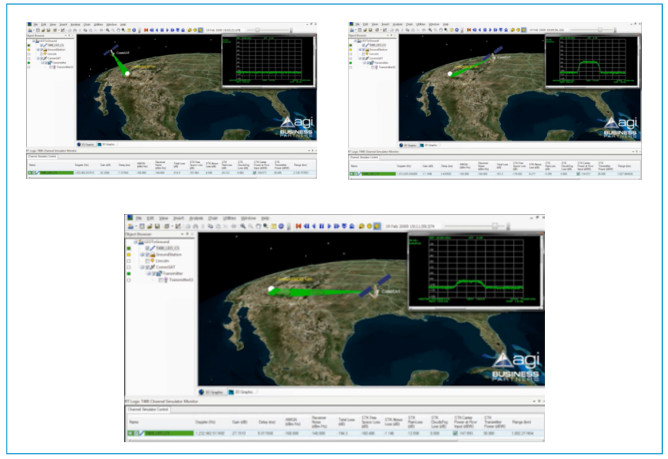Open the dropdown arrow beside the New icon

pyautogui.click(x=136, y=226)
